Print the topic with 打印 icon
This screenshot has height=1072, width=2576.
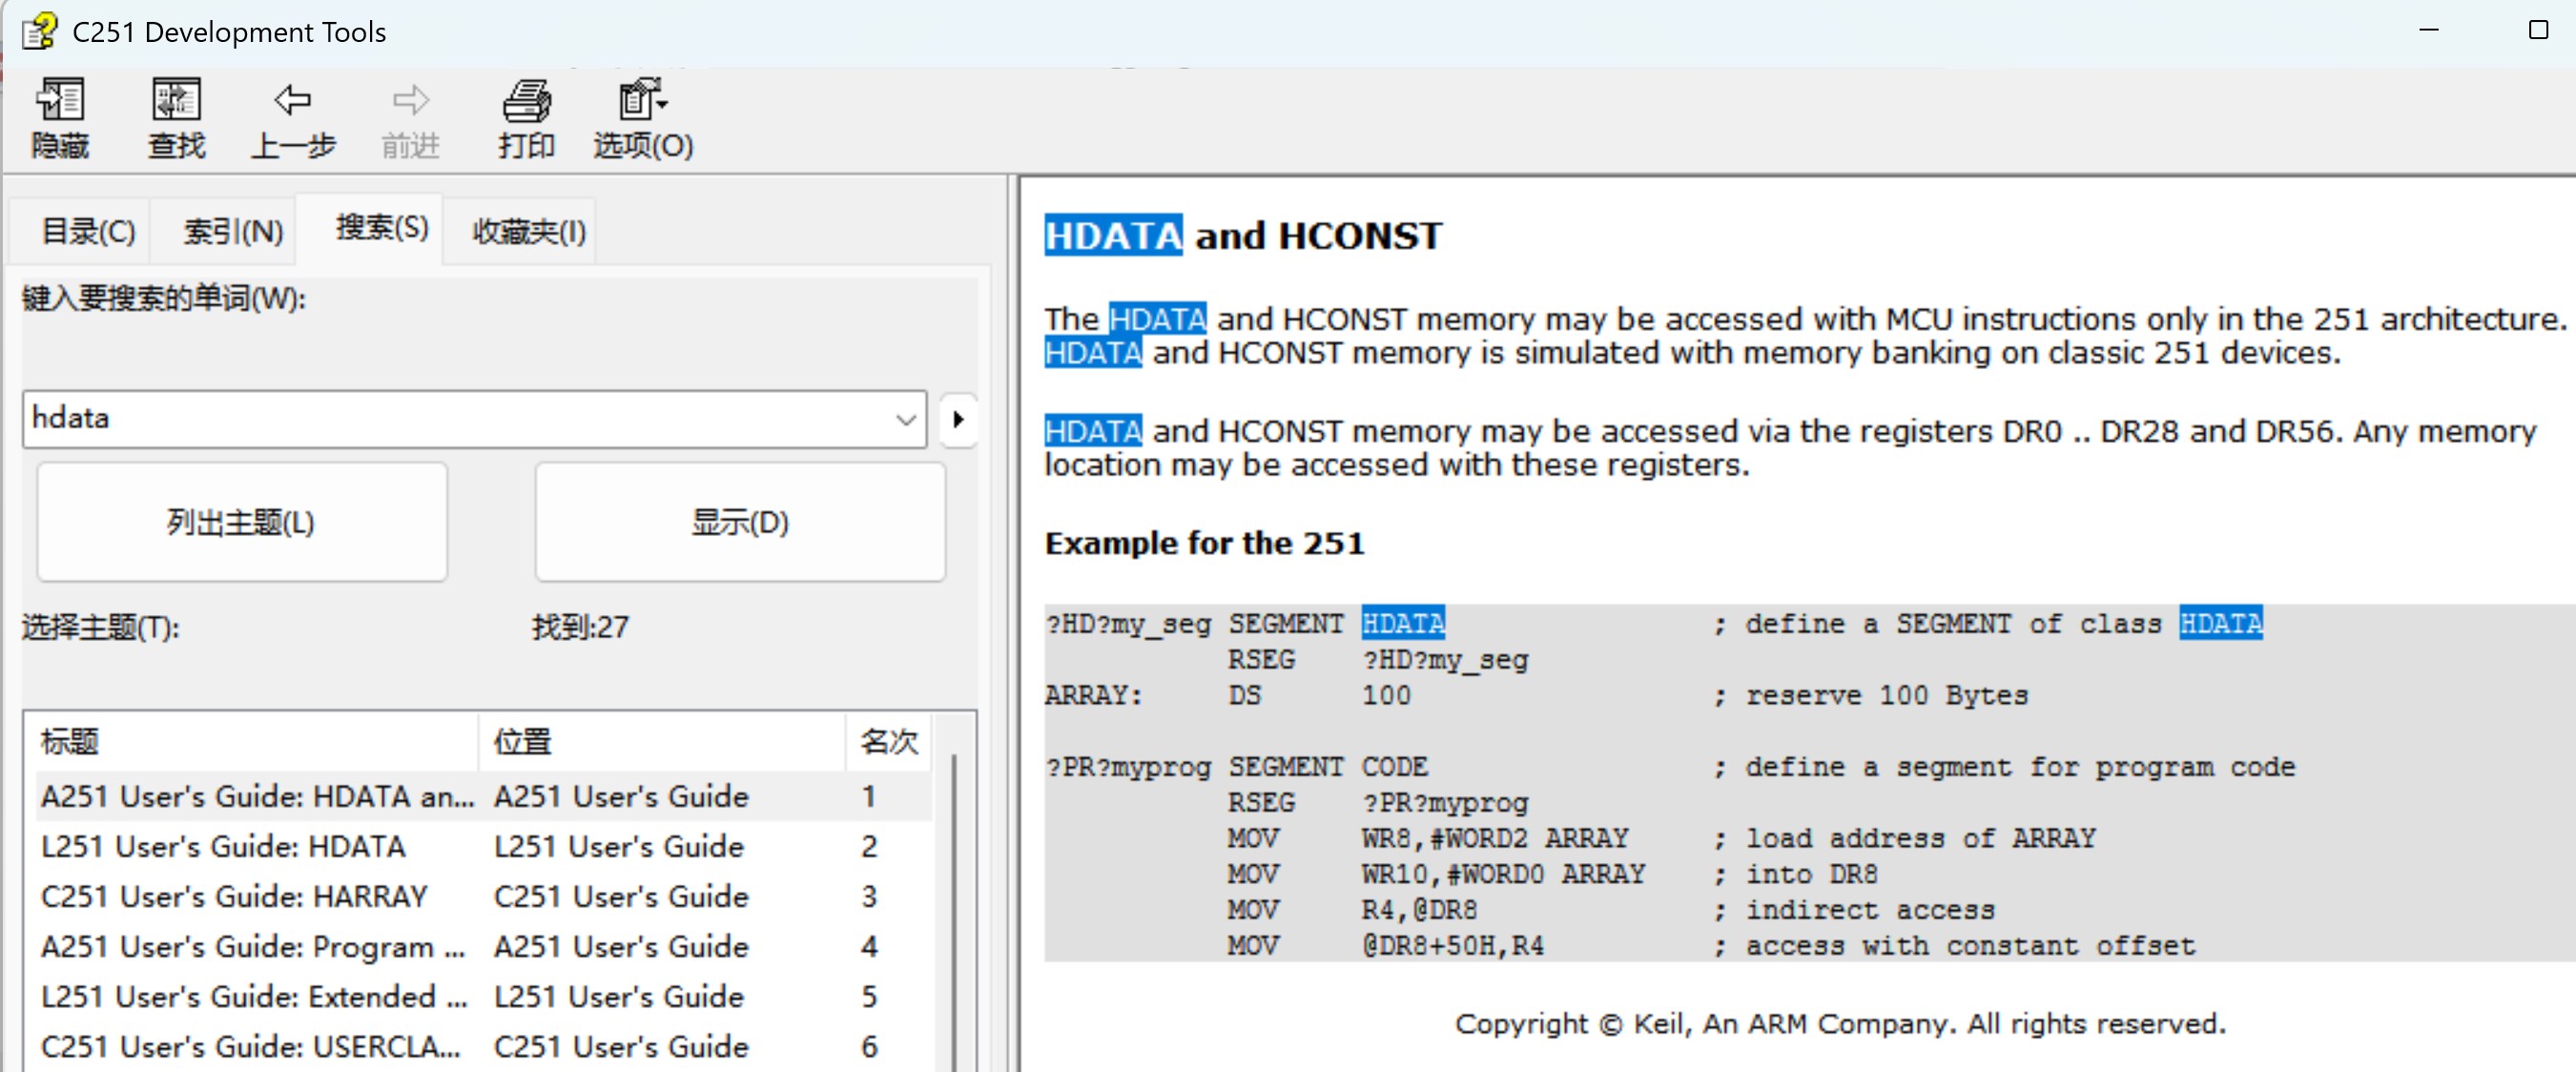click(526, 118)
